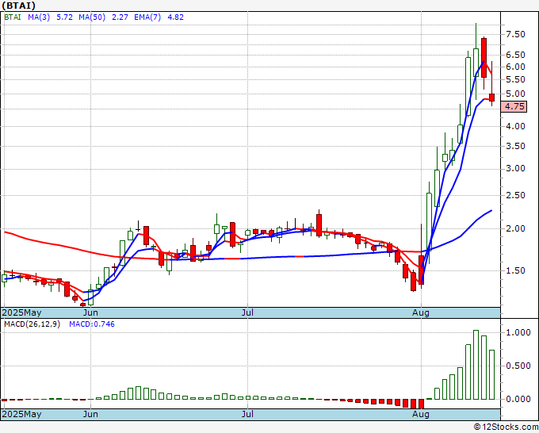The height and width of the screenshot is (433, 539).
Task: Click the MA(50) value 2.27
Action: pos(120,17)
